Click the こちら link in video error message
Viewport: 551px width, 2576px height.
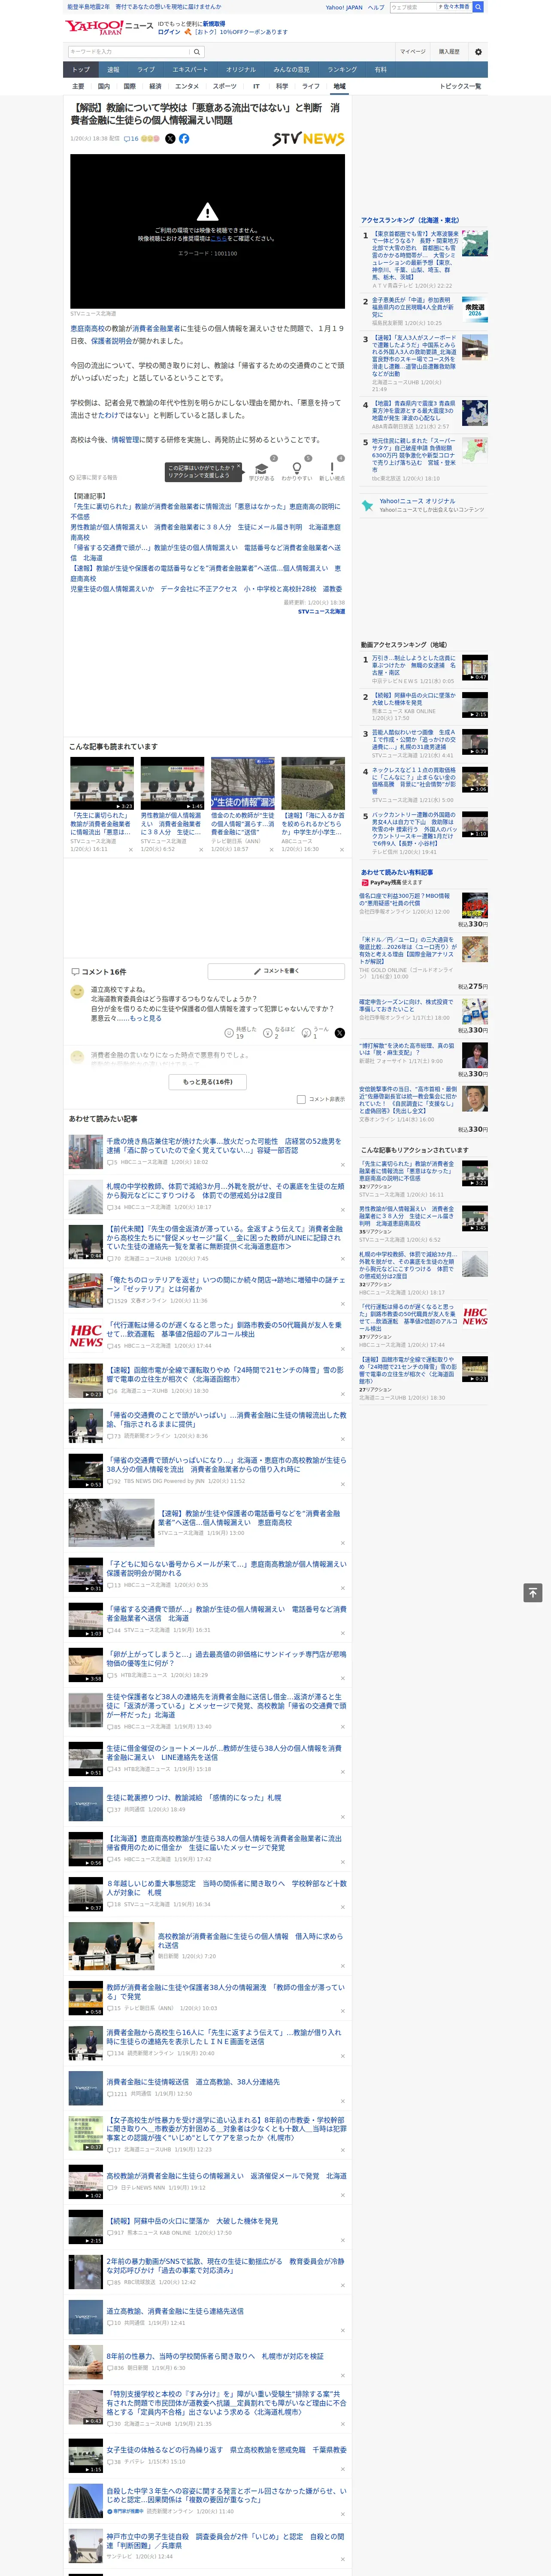pyautogui.click(x=219, y=239)
